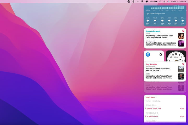Screen dimensions: 188x125
Task: Open the Iran nuclear talks paused headline
Action: tap(159, 77)
